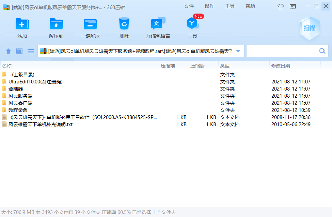
Task: Select the 登陆器 folder name
Action: 16,89
